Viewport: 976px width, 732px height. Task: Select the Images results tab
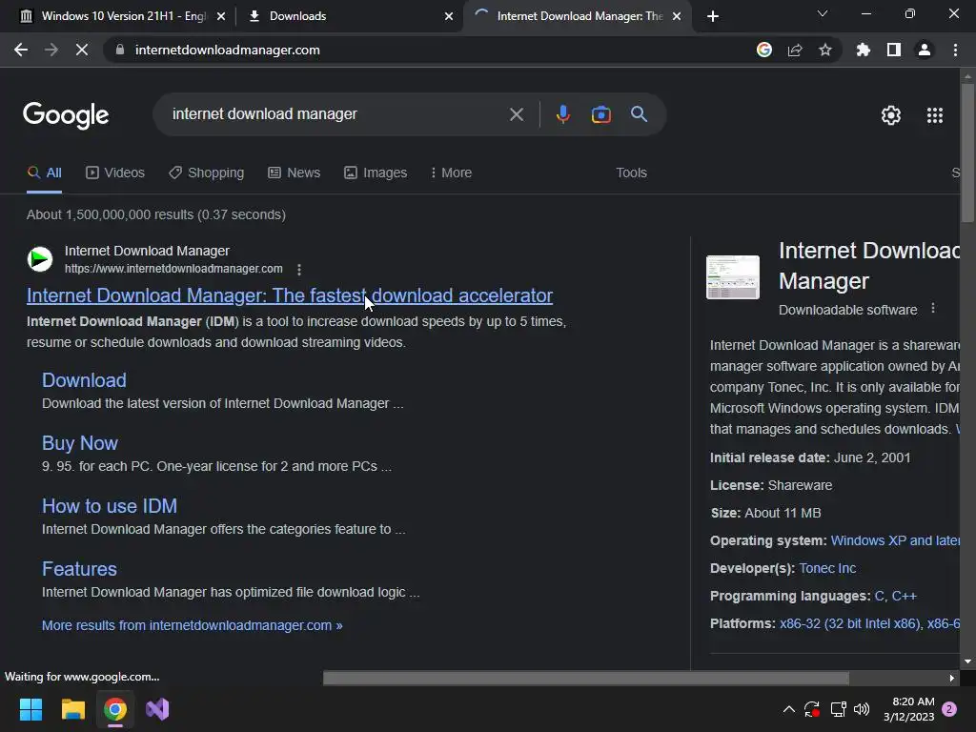tap(376, 173)
